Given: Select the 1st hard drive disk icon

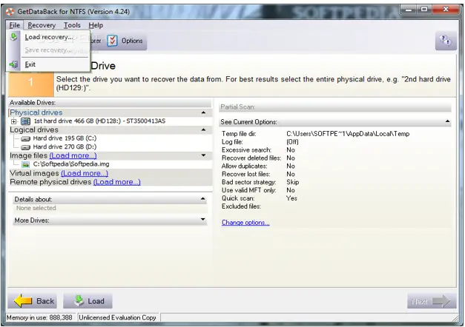Looking at the screenshot, I should [x=26, y=121].
